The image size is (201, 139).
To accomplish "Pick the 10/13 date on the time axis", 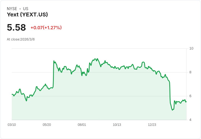I will point(117,125).
